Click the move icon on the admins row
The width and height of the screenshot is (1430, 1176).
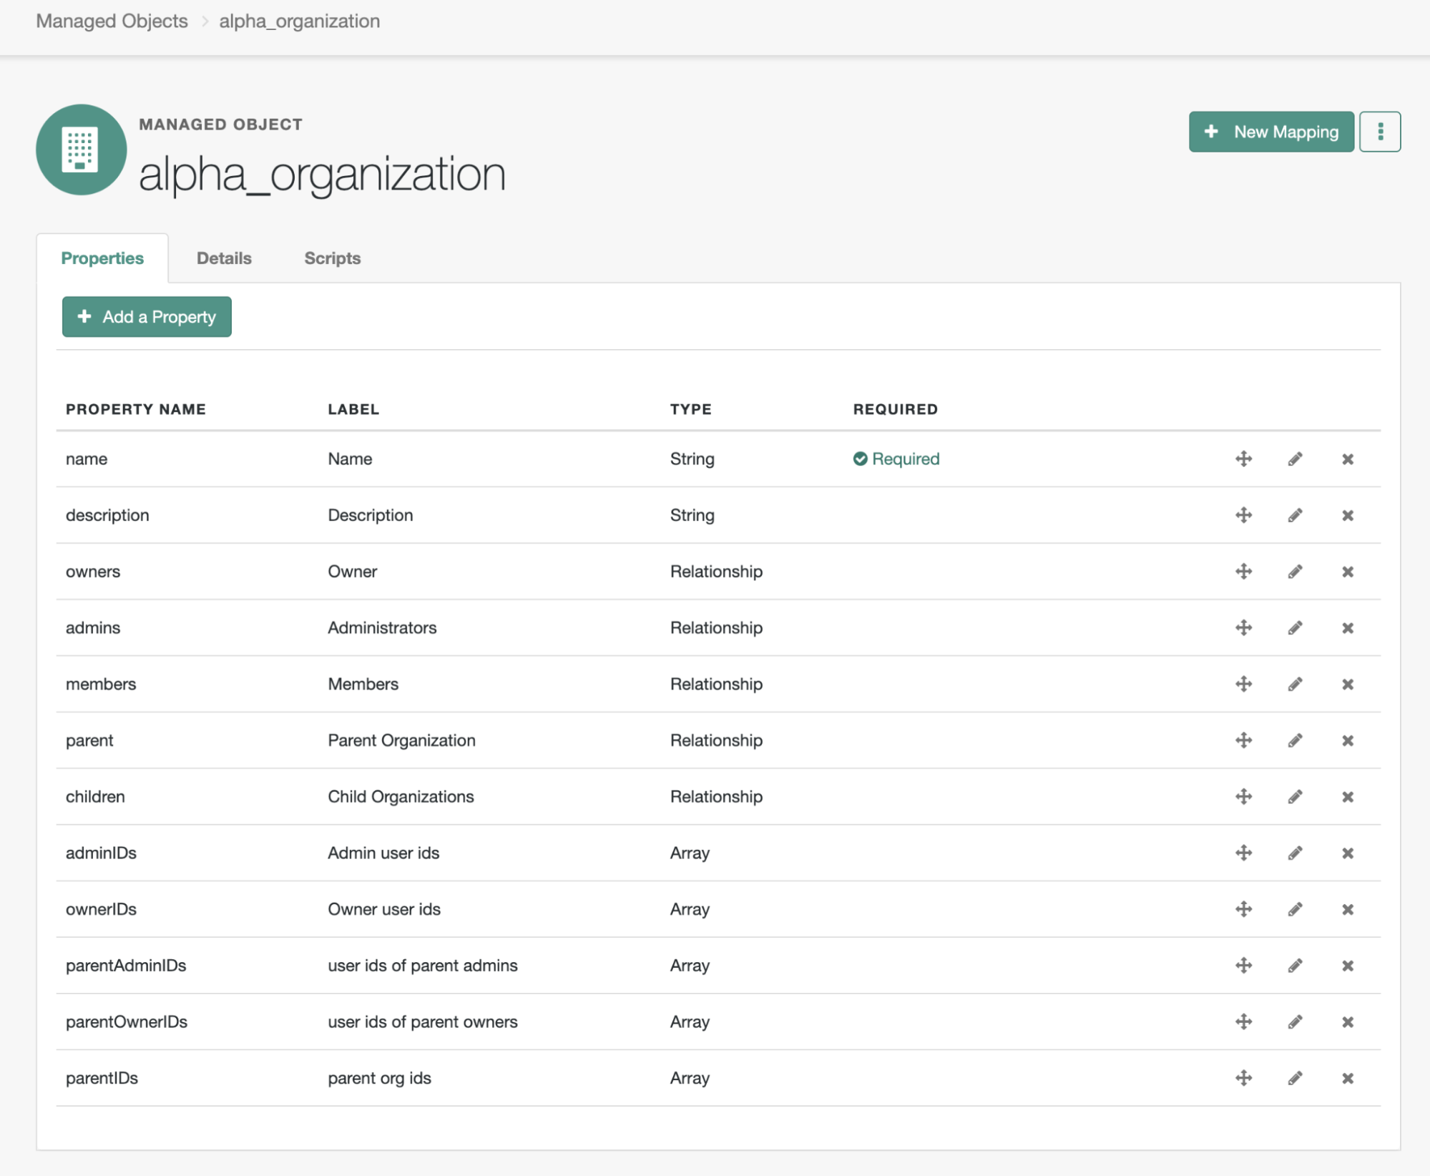pyautogui.click(x=1243, y=627)
